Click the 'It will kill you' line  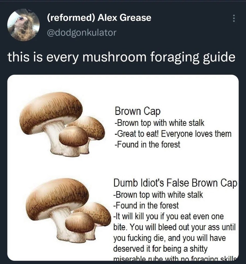pyautogui.click(x=168, y=217)
